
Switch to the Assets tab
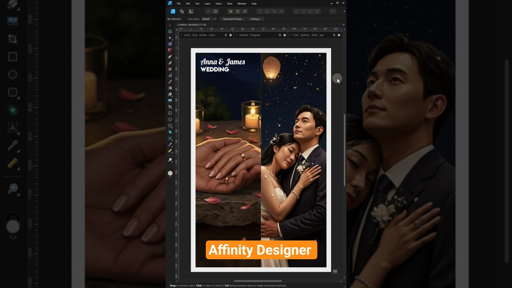[x=187, y=35]
